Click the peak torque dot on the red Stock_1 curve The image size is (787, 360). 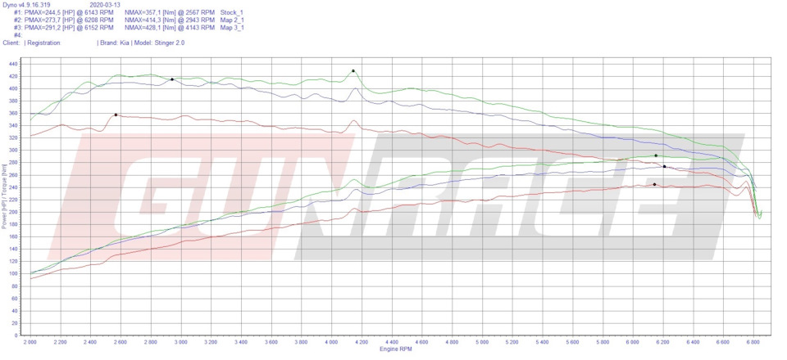[x=116, y=115]
